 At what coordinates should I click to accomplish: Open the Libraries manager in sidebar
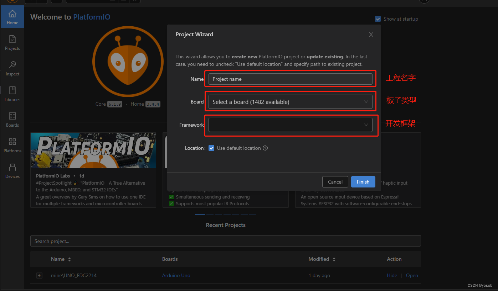12,94
